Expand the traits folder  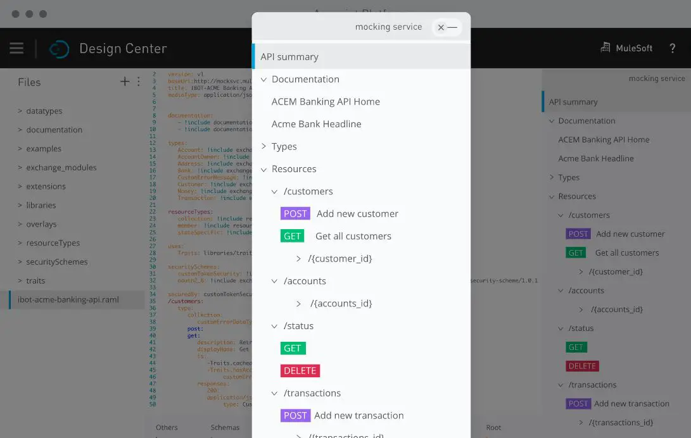pyautogui.click(x=20, y=281)
